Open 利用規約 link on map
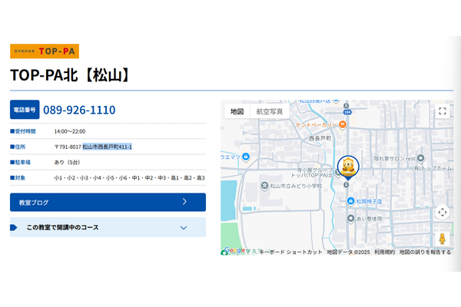Viewport: 461px width, 307px height. (x=384, y=252)
